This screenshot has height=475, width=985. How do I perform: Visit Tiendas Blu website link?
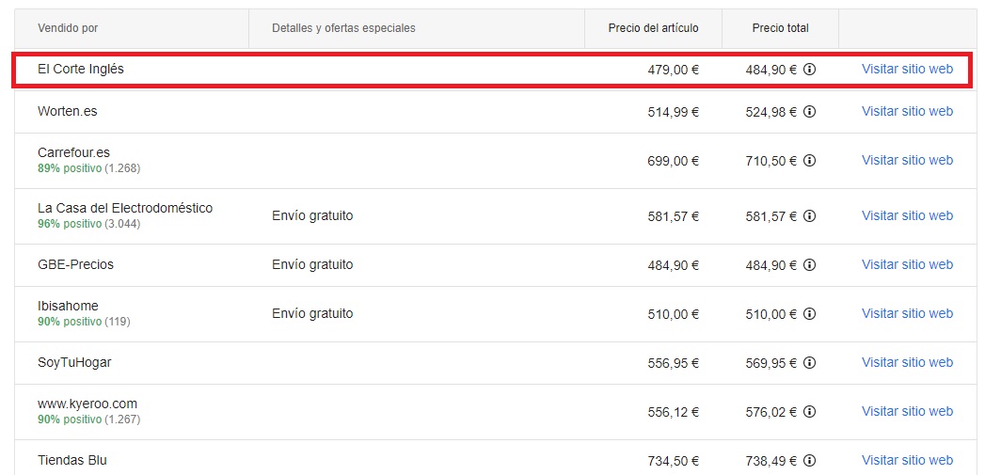pos(907,461)
